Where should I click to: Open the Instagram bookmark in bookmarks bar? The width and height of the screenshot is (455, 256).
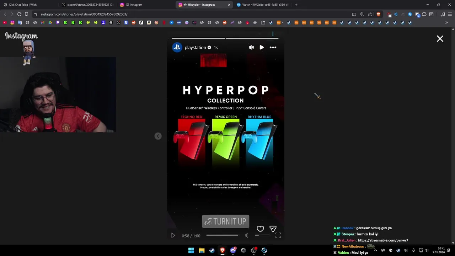[12, 22]
